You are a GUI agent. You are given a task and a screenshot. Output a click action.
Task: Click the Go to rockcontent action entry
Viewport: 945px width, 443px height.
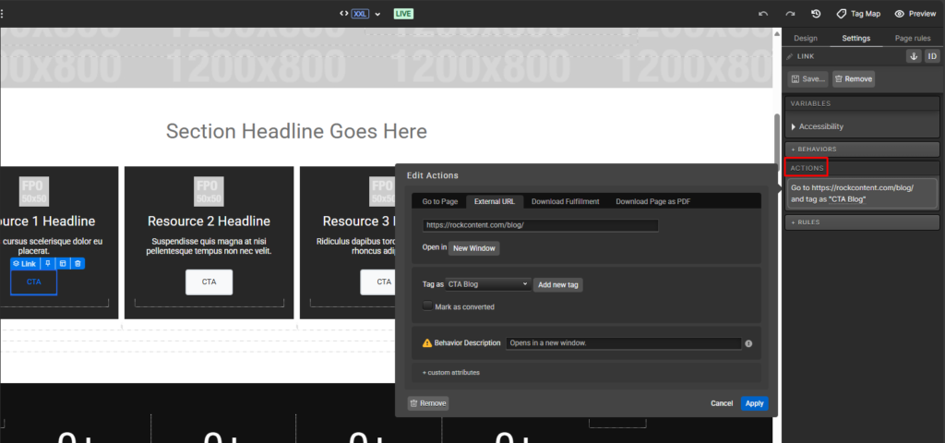[x=863, y=194]
